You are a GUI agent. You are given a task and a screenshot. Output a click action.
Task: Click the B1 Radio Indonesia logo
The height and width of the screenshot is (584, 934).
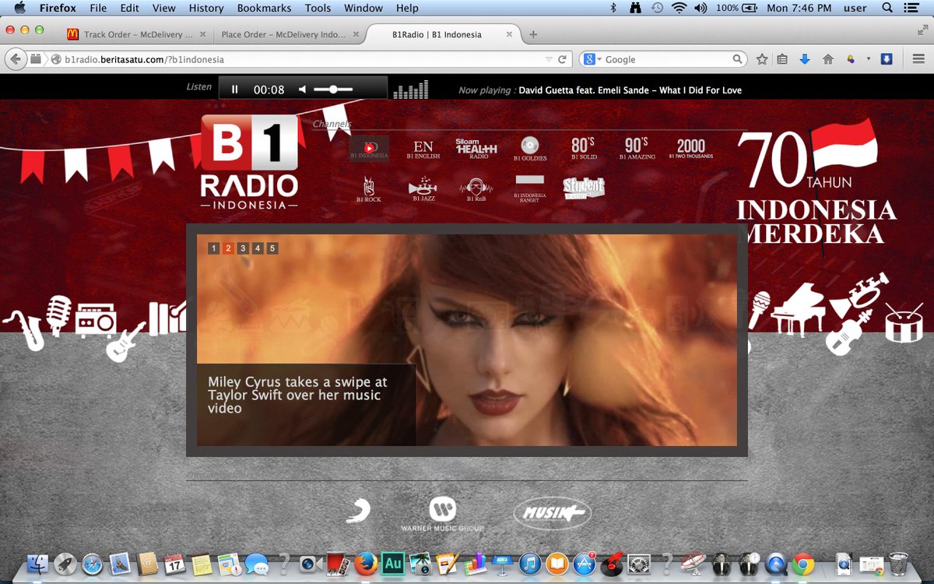(x=249, y=162)
